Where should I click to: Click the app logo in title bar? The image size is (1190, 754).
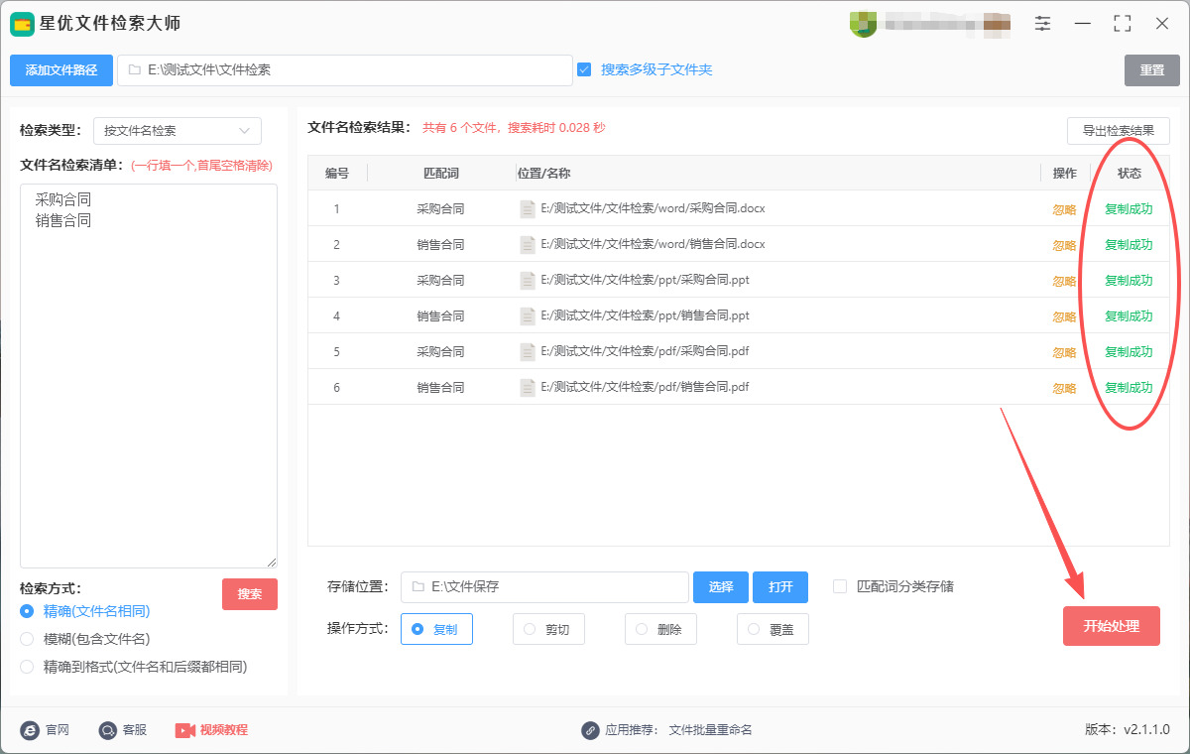tap(22, 24)
